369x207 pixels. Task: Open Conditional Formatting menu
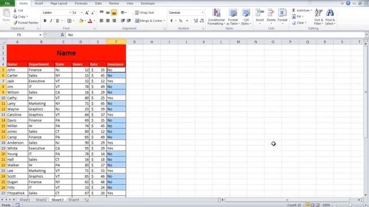pyautogui.click(x=216, y=17)
